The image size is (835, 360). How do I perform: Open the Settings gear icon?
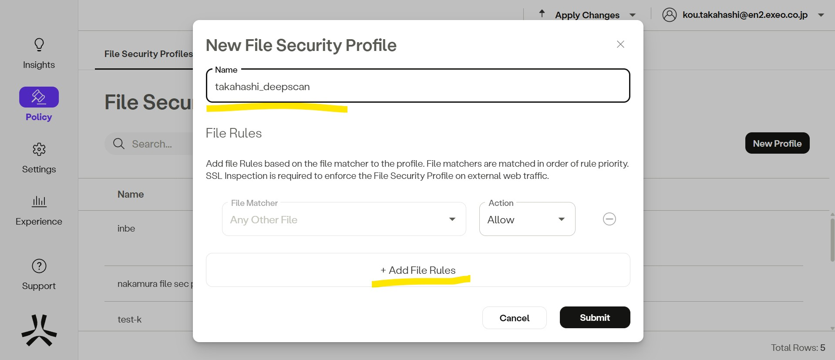tap(39, 149)
